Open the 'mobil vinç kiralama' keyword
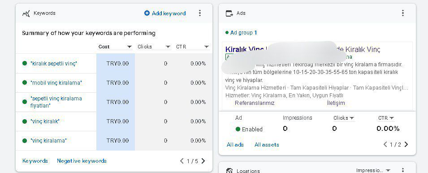The image size is (428, 173). click(56, 82)
